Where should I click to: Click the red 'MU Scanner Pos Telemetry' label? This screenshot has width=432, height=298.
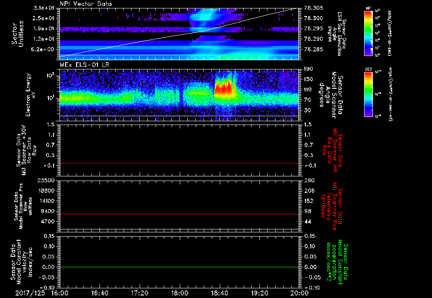coord(332,206)
